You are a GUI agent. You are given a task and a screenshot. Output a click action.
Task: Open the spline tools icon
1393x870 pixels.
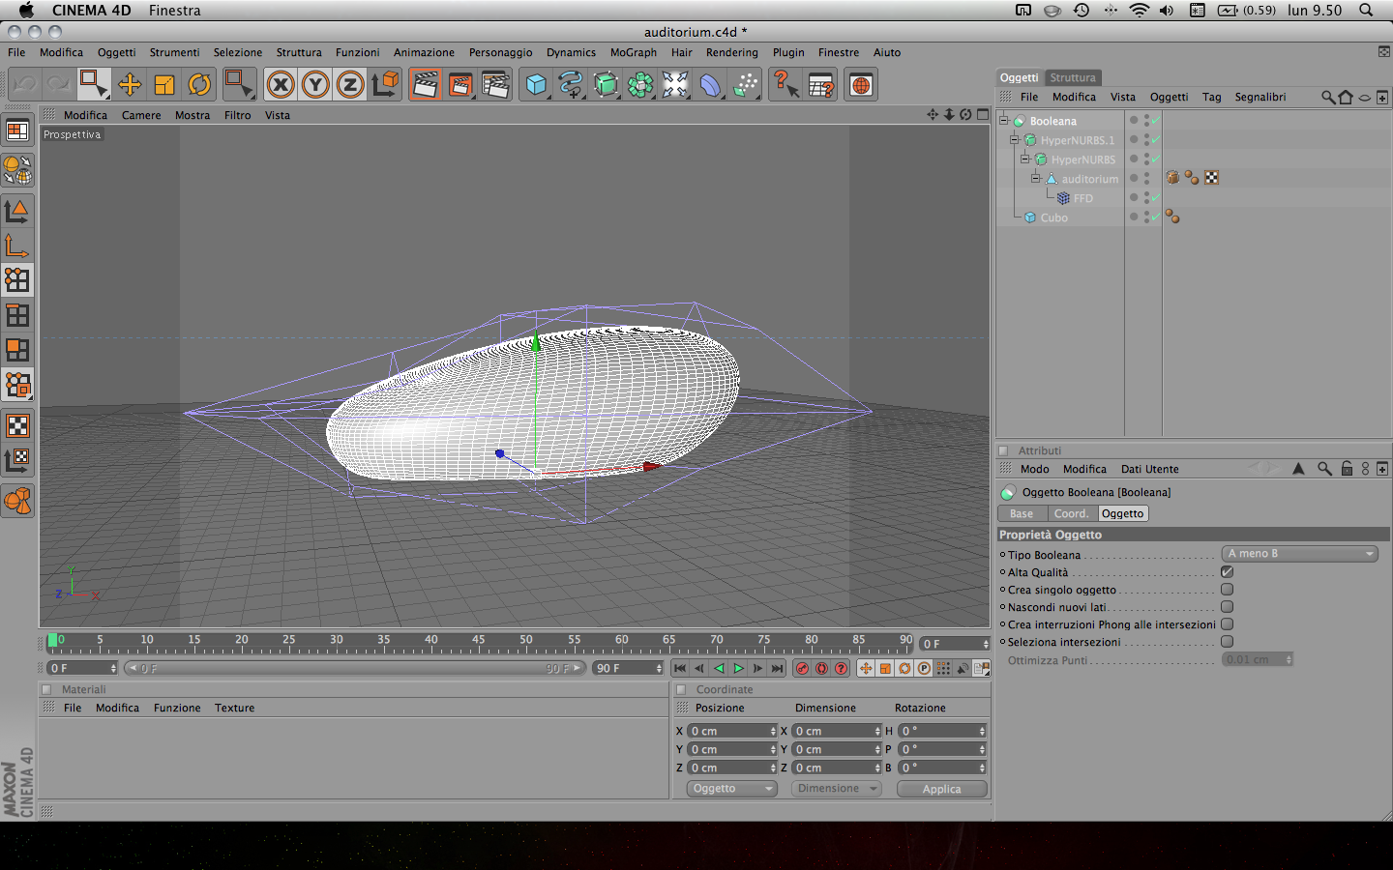point(571,85)
